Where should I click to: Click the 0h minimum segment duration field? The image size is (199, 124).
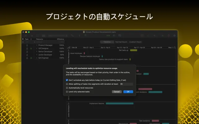(x=126, y=84)
